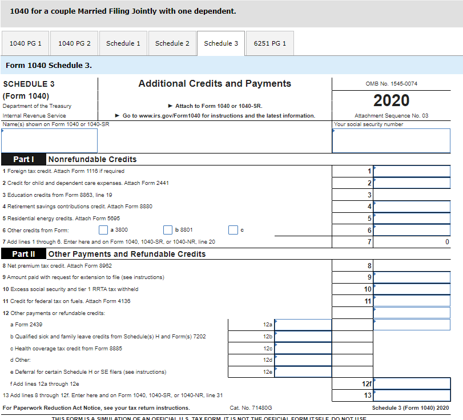The height and width of the screenshot is (420, 463).
Task: Select line 5 Residential energy credits field
Action: pos(412,219)
